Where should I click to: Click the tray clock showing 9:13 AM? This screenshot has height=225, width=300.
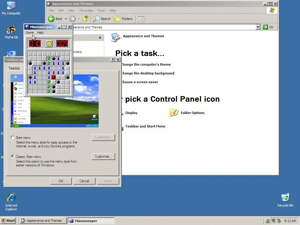[290, 221]
